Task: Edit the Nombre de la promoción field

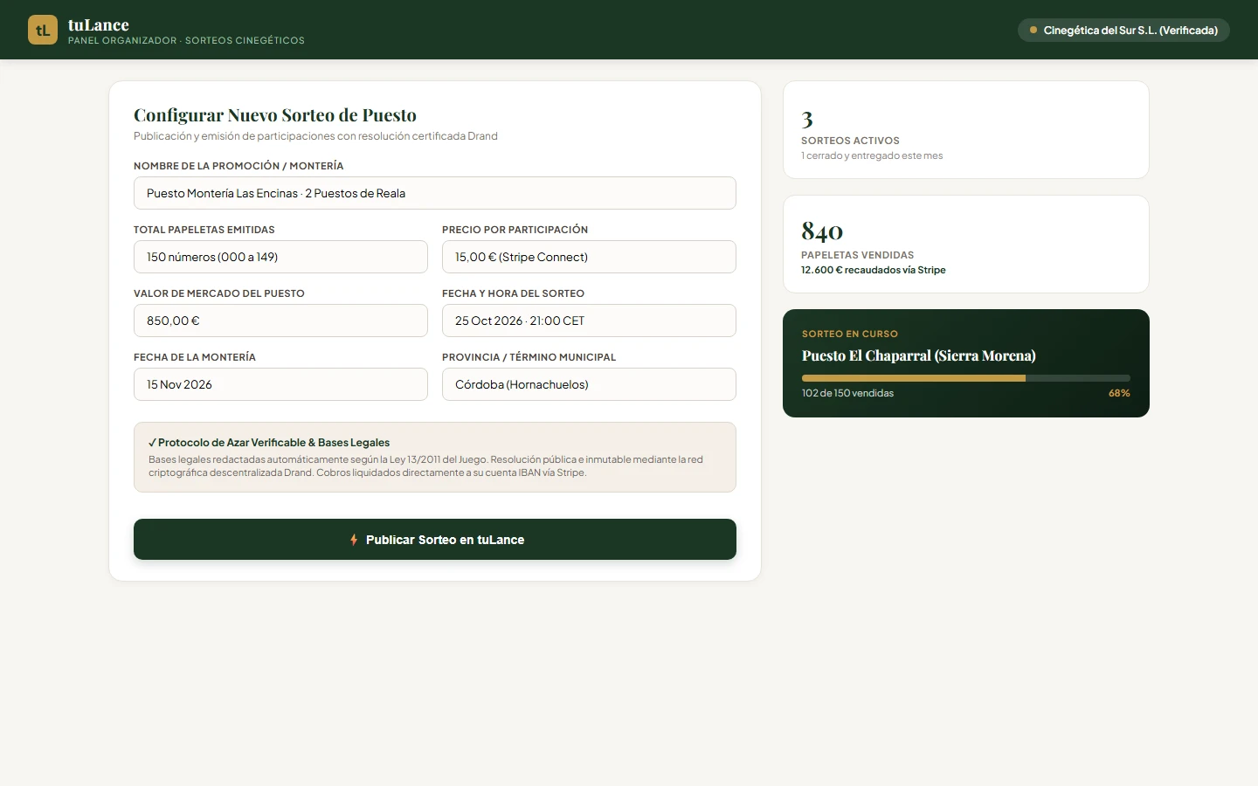Action: pyautogui.click(x=435, y=193)
